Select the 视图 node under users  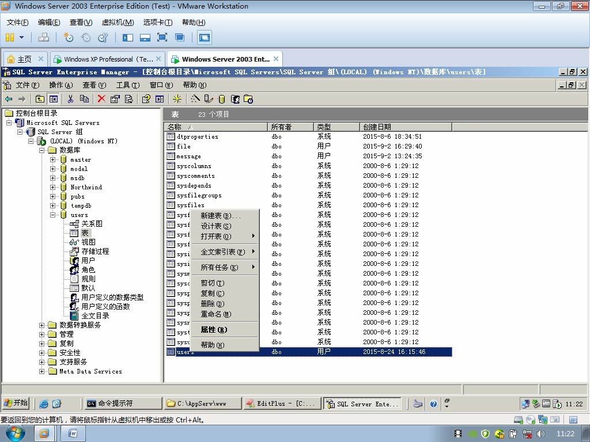[88, 242]
